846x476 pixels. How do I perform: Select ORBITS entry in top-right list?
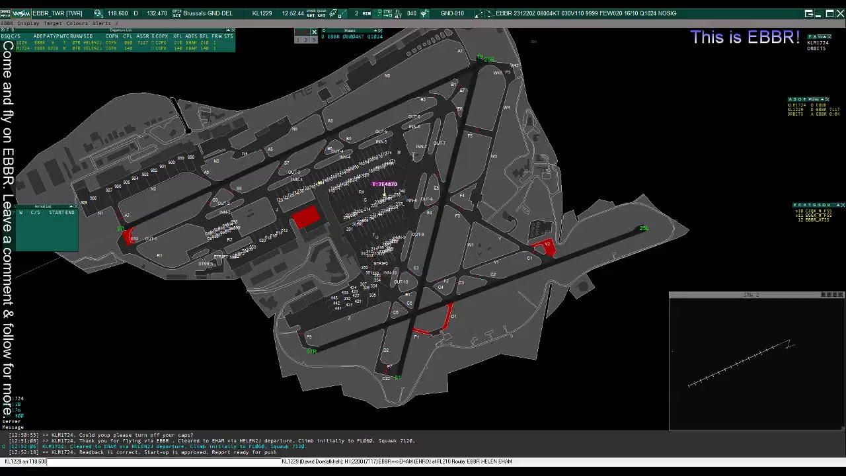coord(816,48)
